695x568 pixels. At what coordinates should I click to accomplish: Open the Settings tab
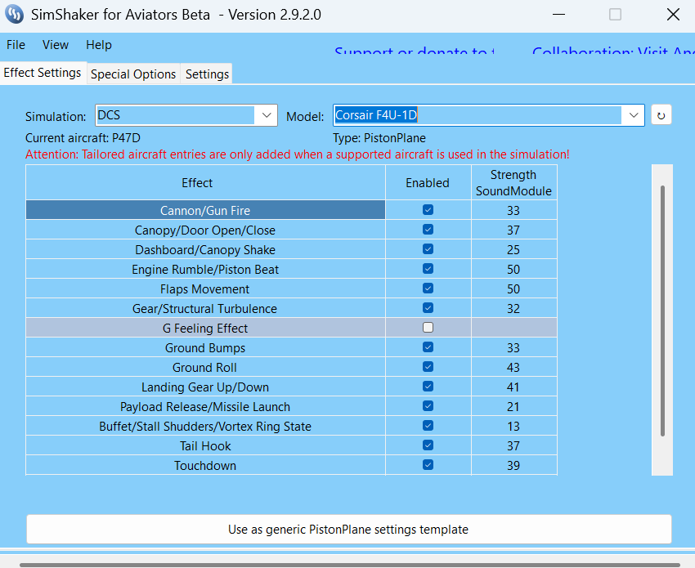tap(207, 74)
